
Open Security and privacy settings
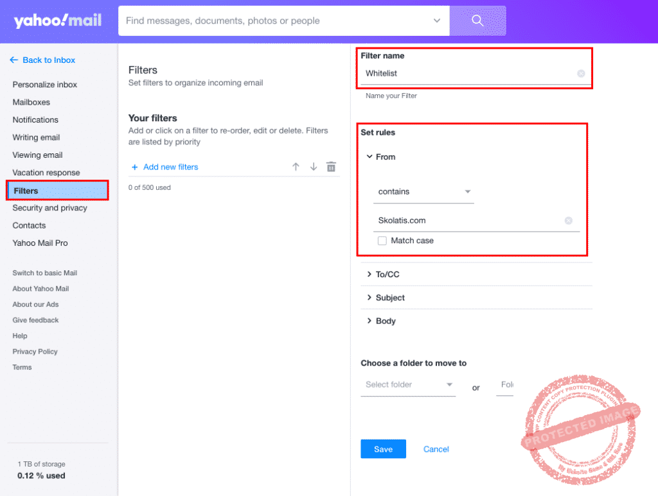tap(49, 208)
